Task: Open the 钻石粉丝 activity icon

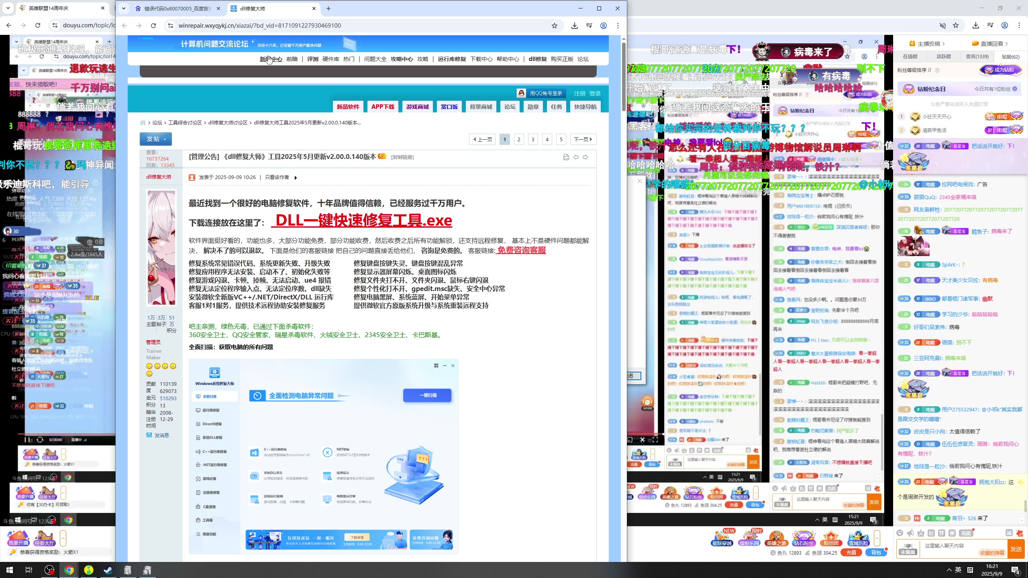Action: pyautogui.click(x=804, y=538)
